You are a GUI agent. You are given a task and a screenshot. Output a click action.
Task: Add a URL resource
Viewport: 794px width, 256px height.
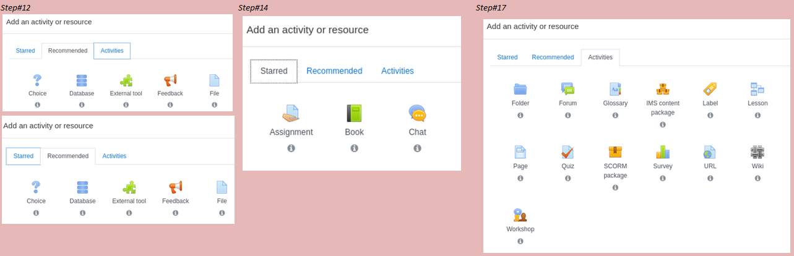click(710, 151)
